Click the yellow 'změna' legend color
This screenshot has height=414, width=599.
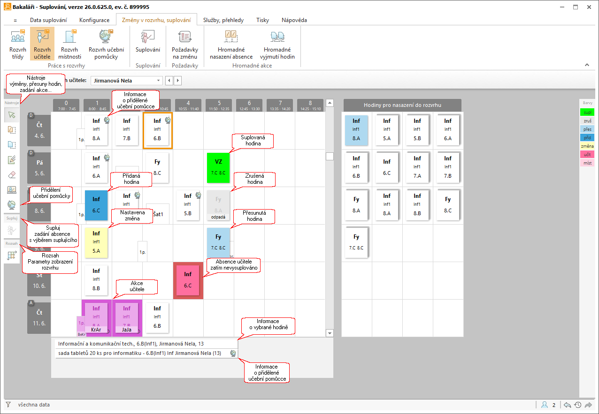click(x=588, y=146)
